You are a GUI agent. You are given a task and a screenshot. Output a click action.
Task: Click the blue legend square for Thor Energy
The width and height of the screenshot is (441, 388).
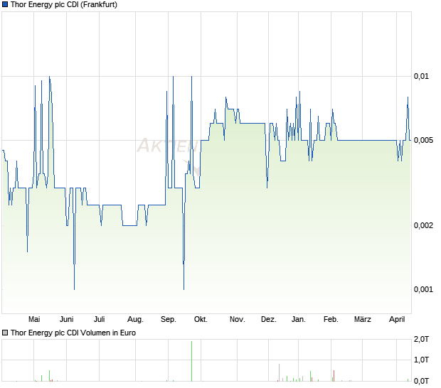[x=5, y=4]
